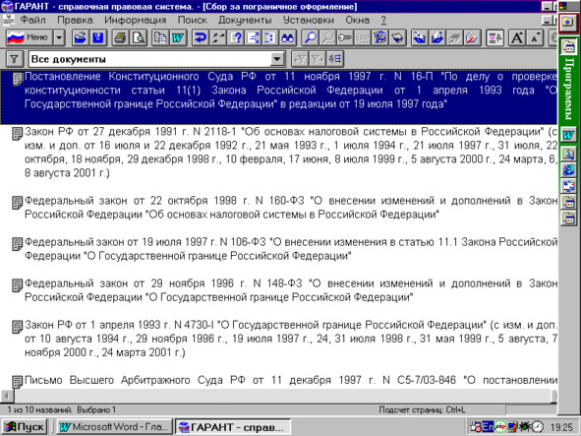Open the dropdown arrow next to Меню

click(x=59, y=37)
